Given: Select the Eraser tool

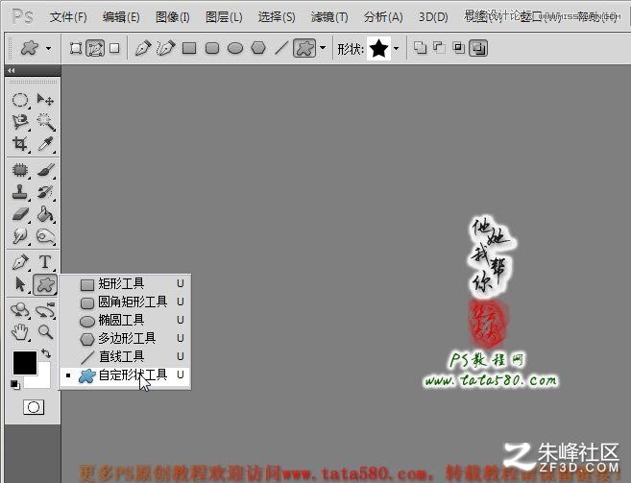Looking at the screenshot, I should coord(20,214).
